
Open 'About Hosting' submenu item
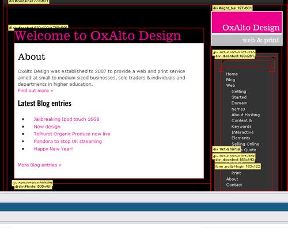click(245, 115)
